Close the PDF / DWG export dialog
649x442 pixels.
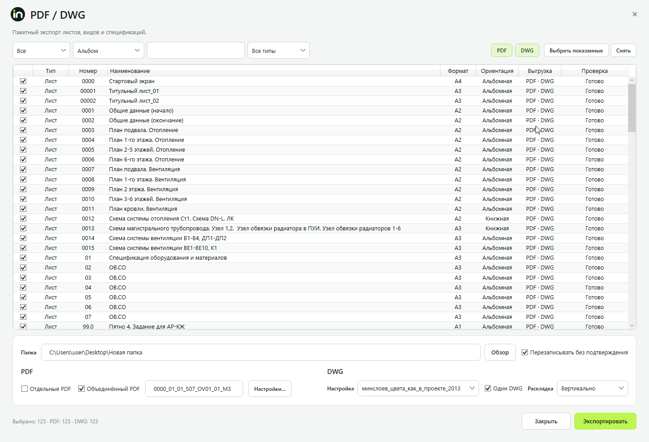point(635,14)
